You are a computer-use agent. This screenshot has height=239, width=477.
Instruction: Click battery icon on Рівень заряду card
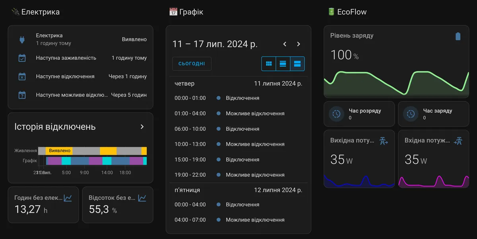458,36
